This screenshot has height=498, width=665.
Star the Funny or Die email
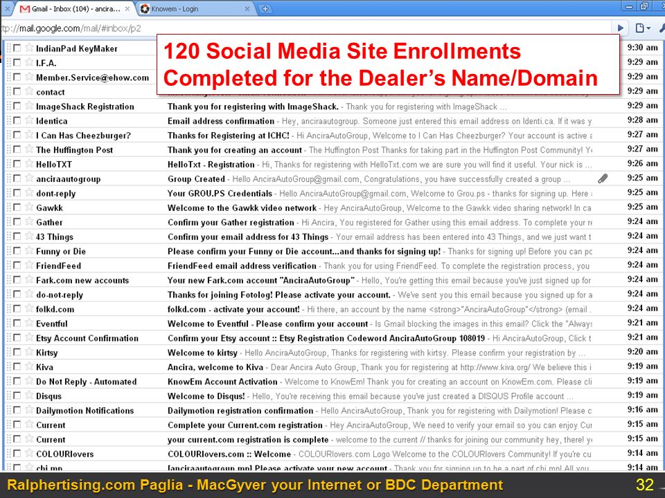coord(29,250)
